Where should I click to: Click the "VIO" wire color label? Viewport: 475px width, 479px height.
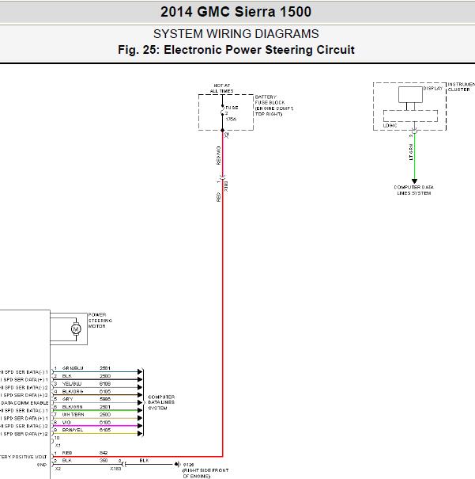[x=66, y=423]
